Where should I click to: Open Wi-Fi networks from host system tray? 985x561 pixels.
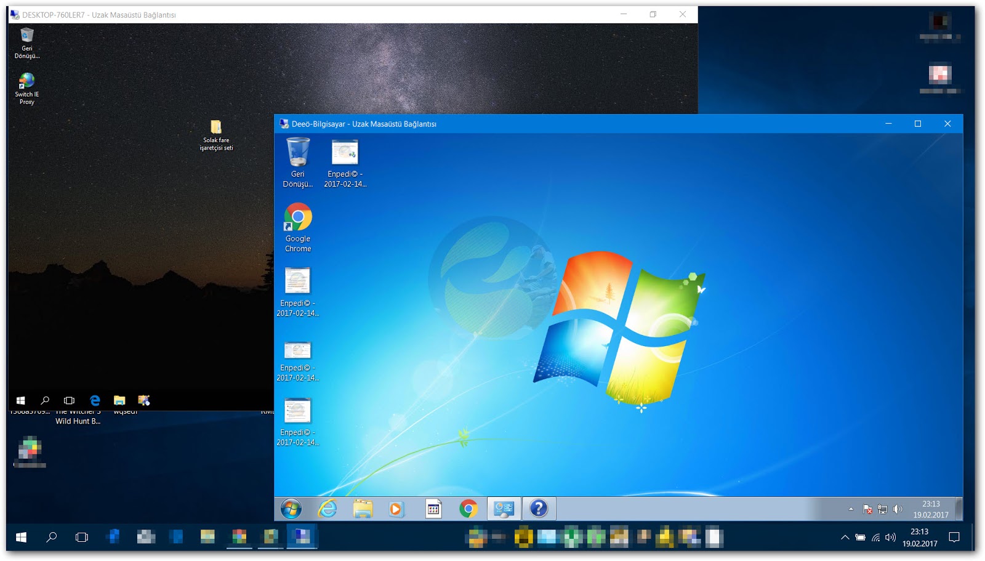875,538
